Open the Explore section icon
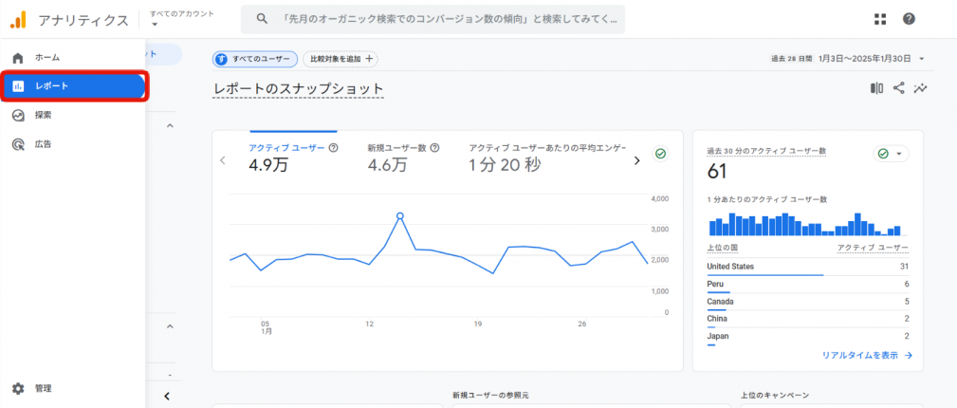 [18, 115]
